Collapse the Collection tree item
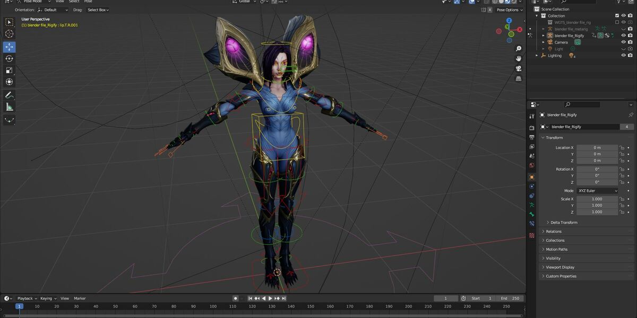This screenshot has width=637, height=318. 537,16
